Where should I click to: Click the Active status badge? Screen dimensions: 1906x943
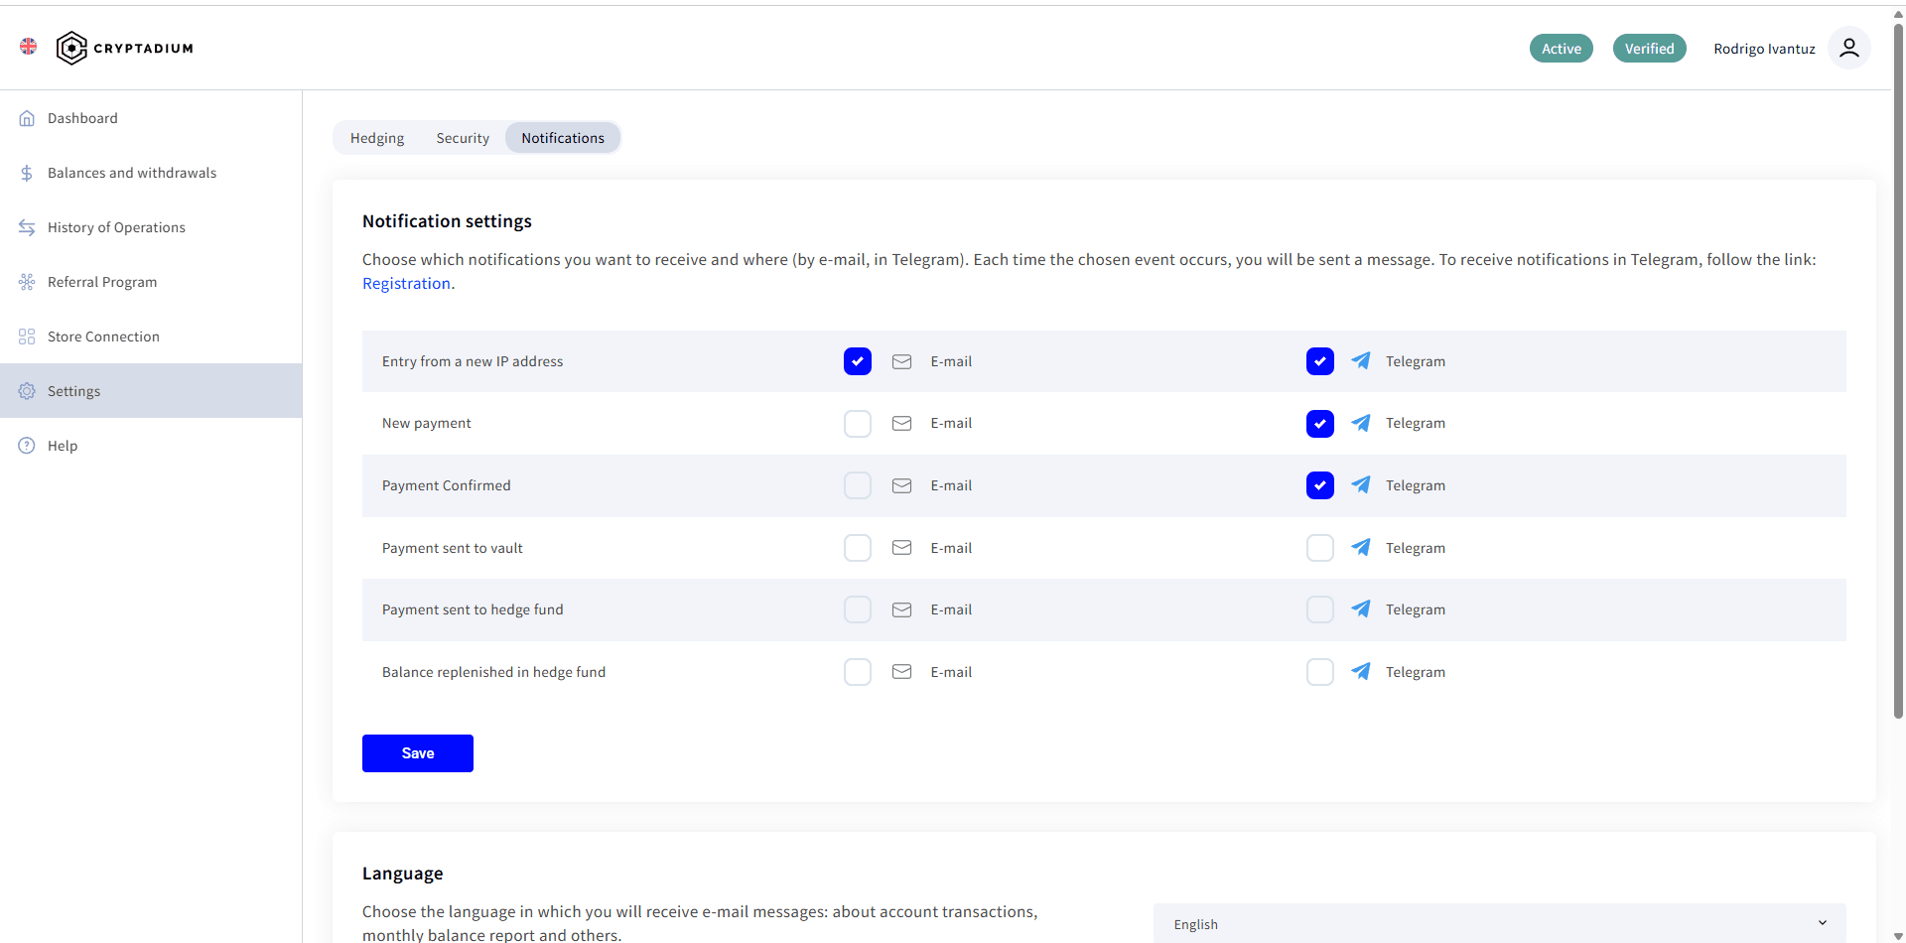(1562, 49)
